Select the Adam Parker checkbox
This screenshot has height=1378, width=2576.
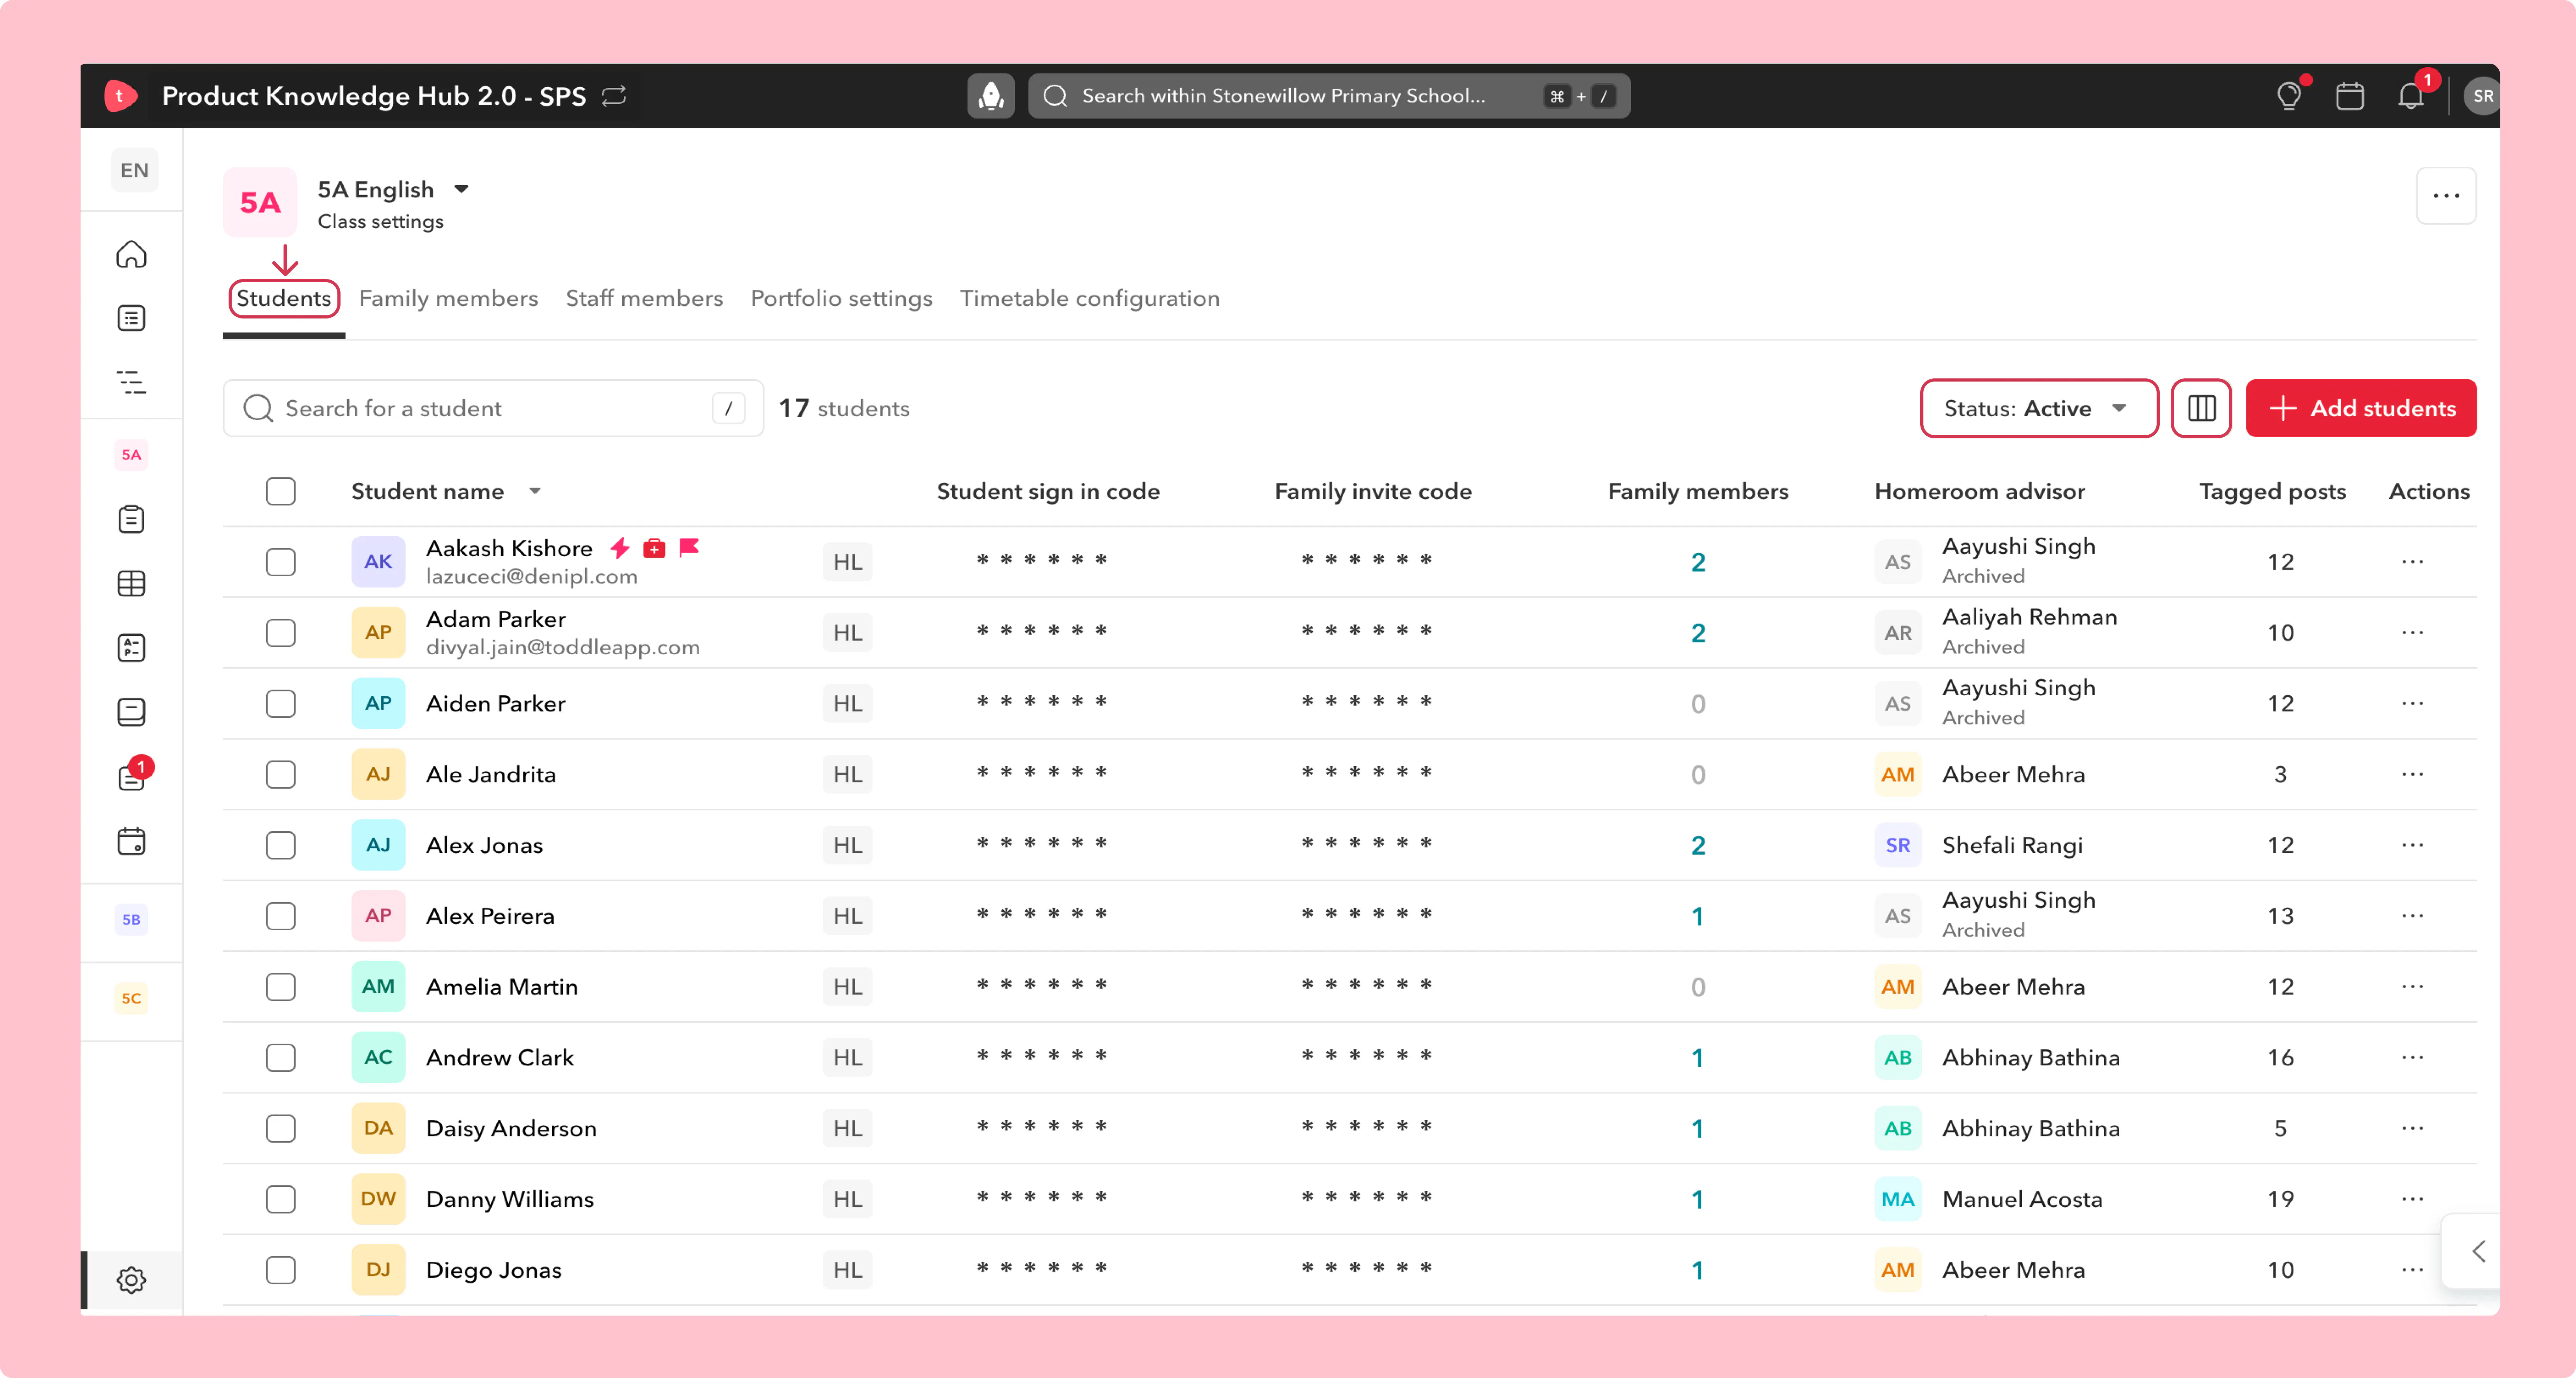click(281, 633)
